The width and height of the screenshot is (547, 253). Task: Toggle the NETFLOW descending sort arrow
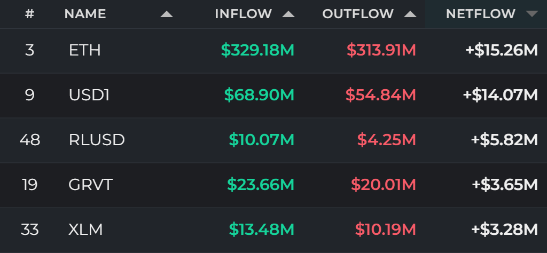coord(532,14)
